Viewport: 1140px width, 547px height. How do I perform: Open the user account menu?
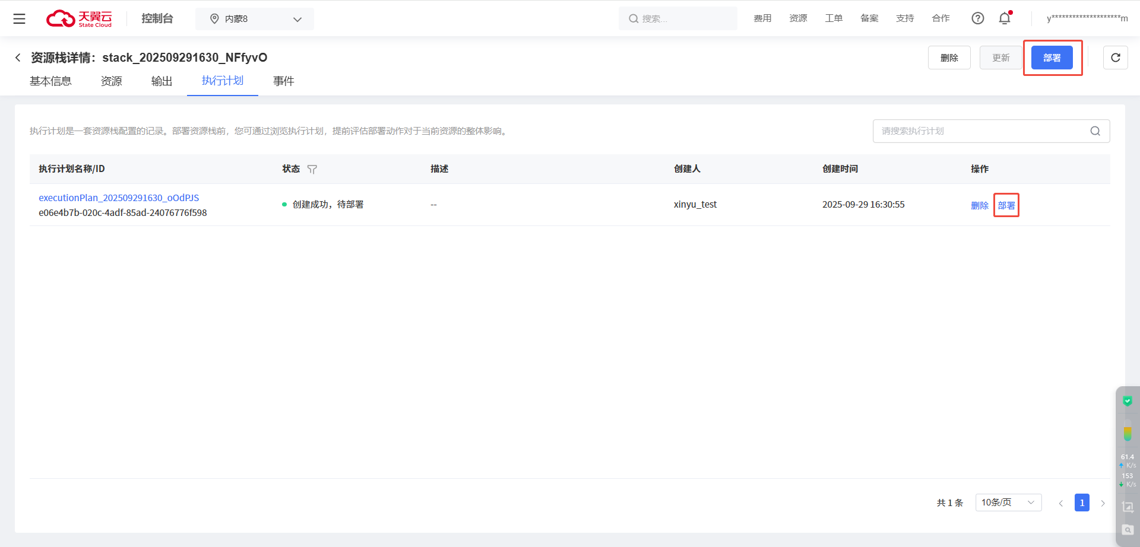1087,19
